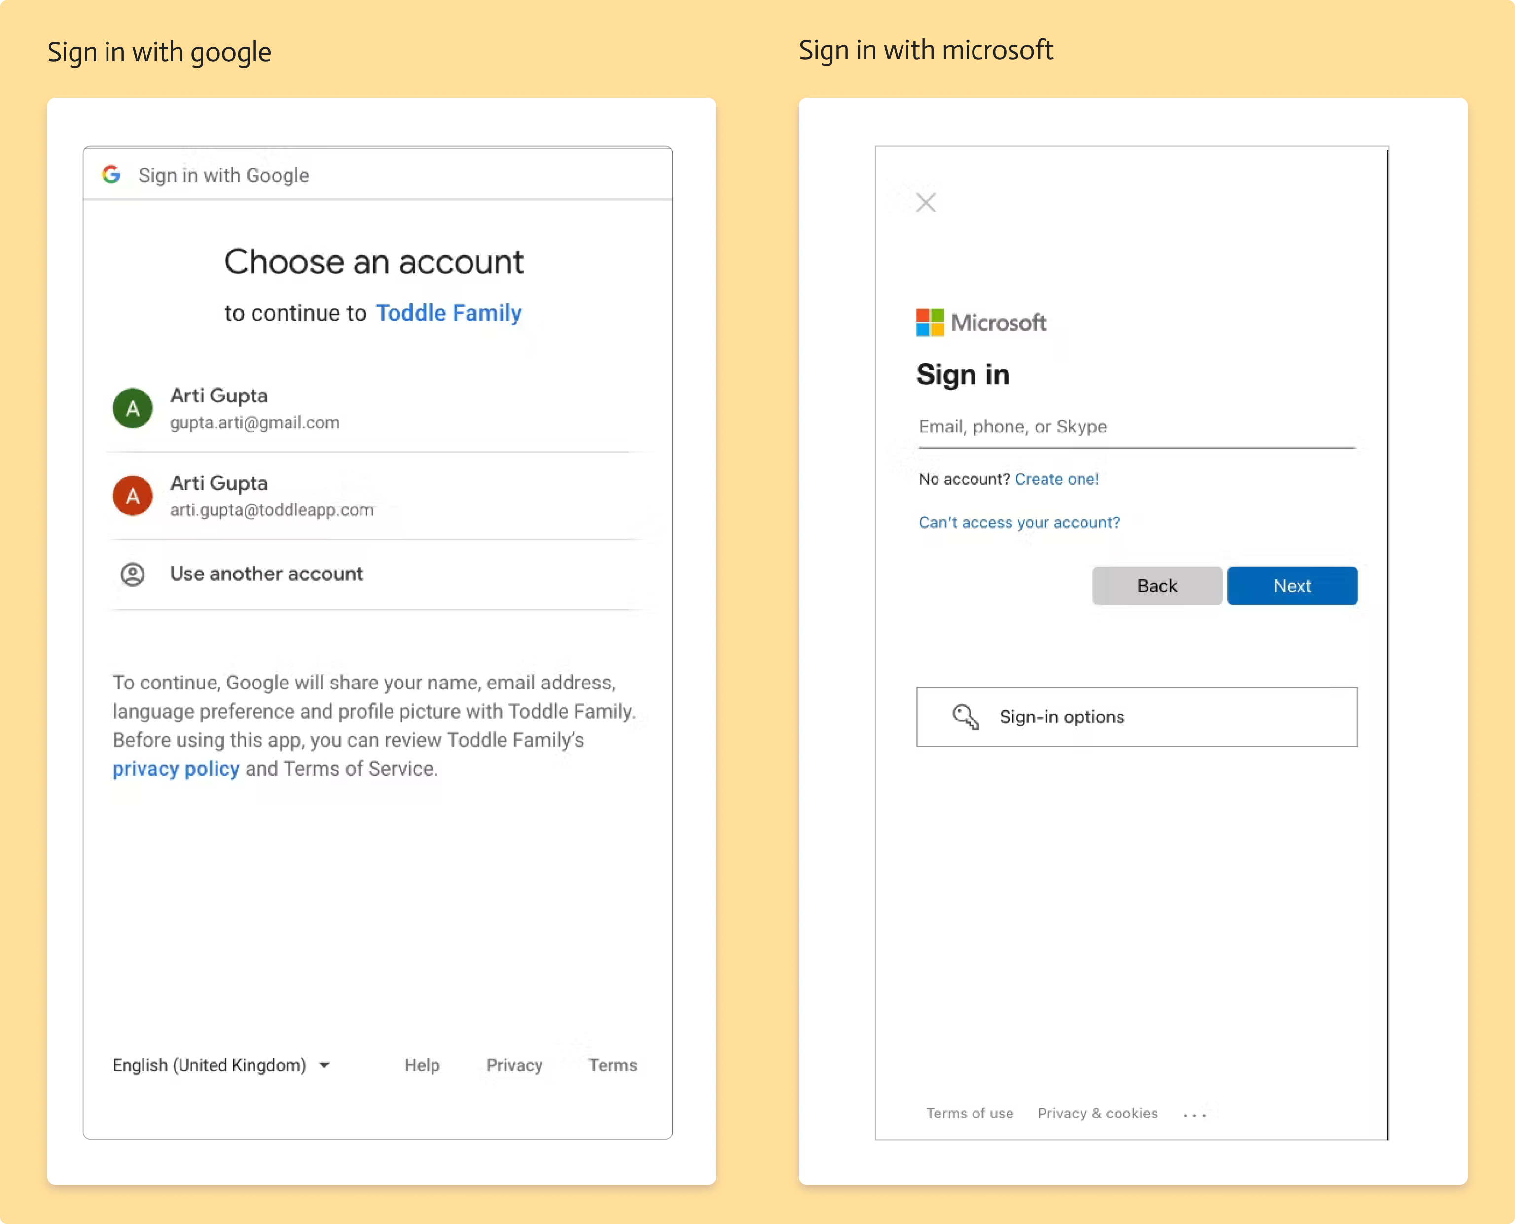
Task: Click the Email, phone, or Skype field
Action: click(1136, 427)
